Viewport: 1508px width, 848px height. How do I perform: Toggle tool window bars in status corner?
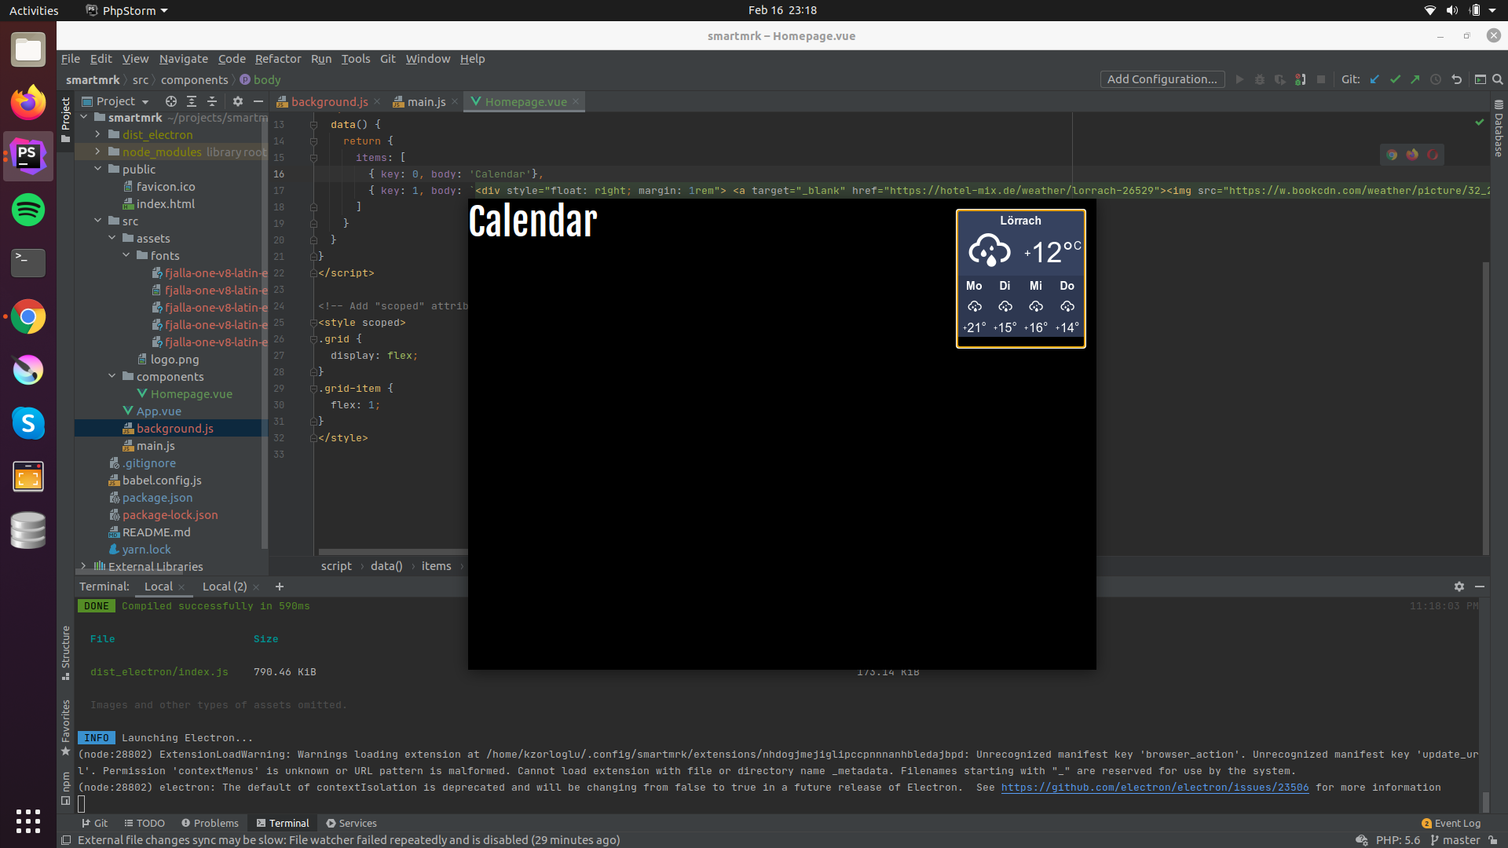[67, 840]
